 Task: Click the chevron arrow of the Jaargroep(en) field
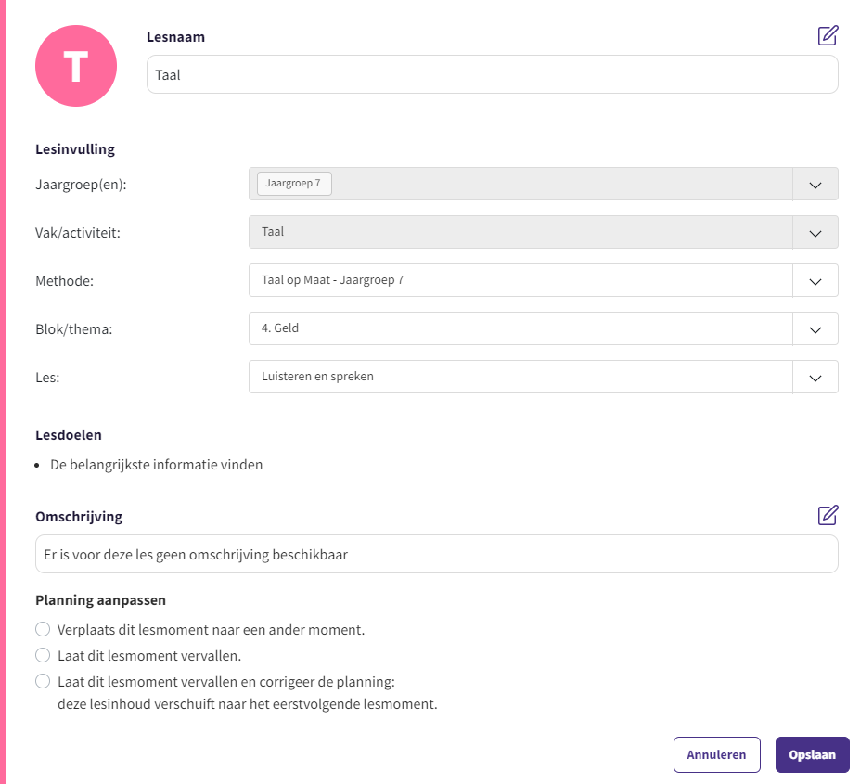815,185
